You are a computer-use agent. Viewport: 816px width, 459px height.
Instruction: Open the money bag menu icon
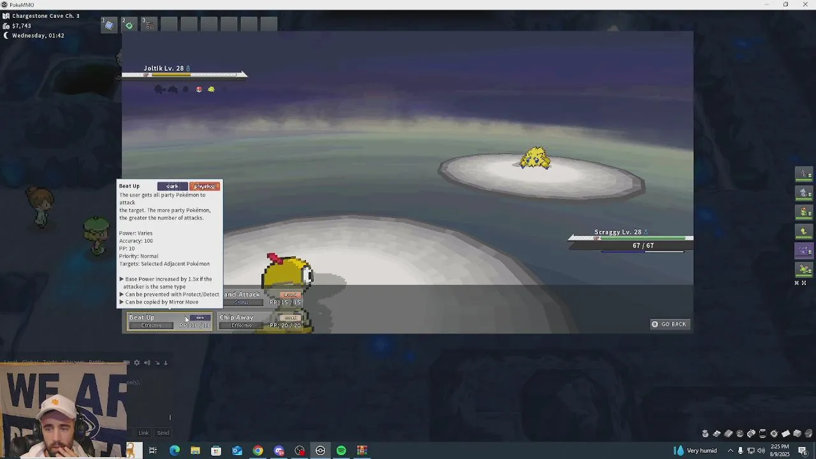706,433
